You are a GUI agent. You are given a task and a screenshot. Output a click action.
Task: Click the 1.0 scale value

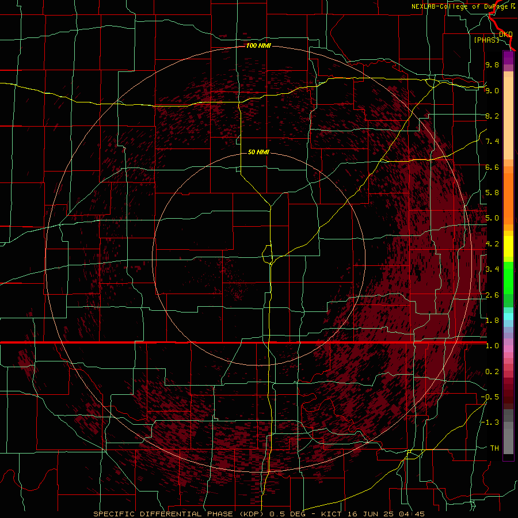tap(492, 346)
